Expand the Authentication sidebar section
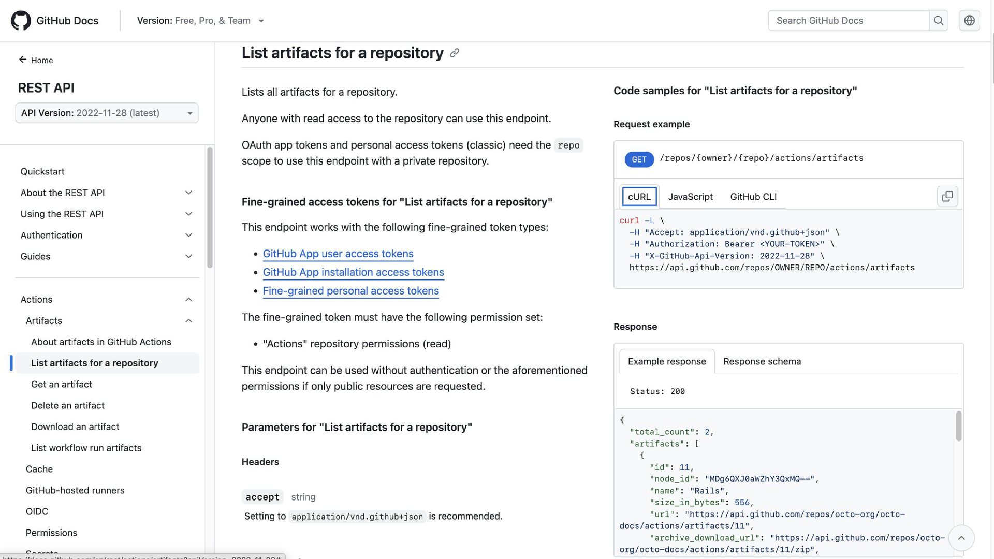Image resolution: width=994 pixels, height=559 pixels. tap(188, 236)
